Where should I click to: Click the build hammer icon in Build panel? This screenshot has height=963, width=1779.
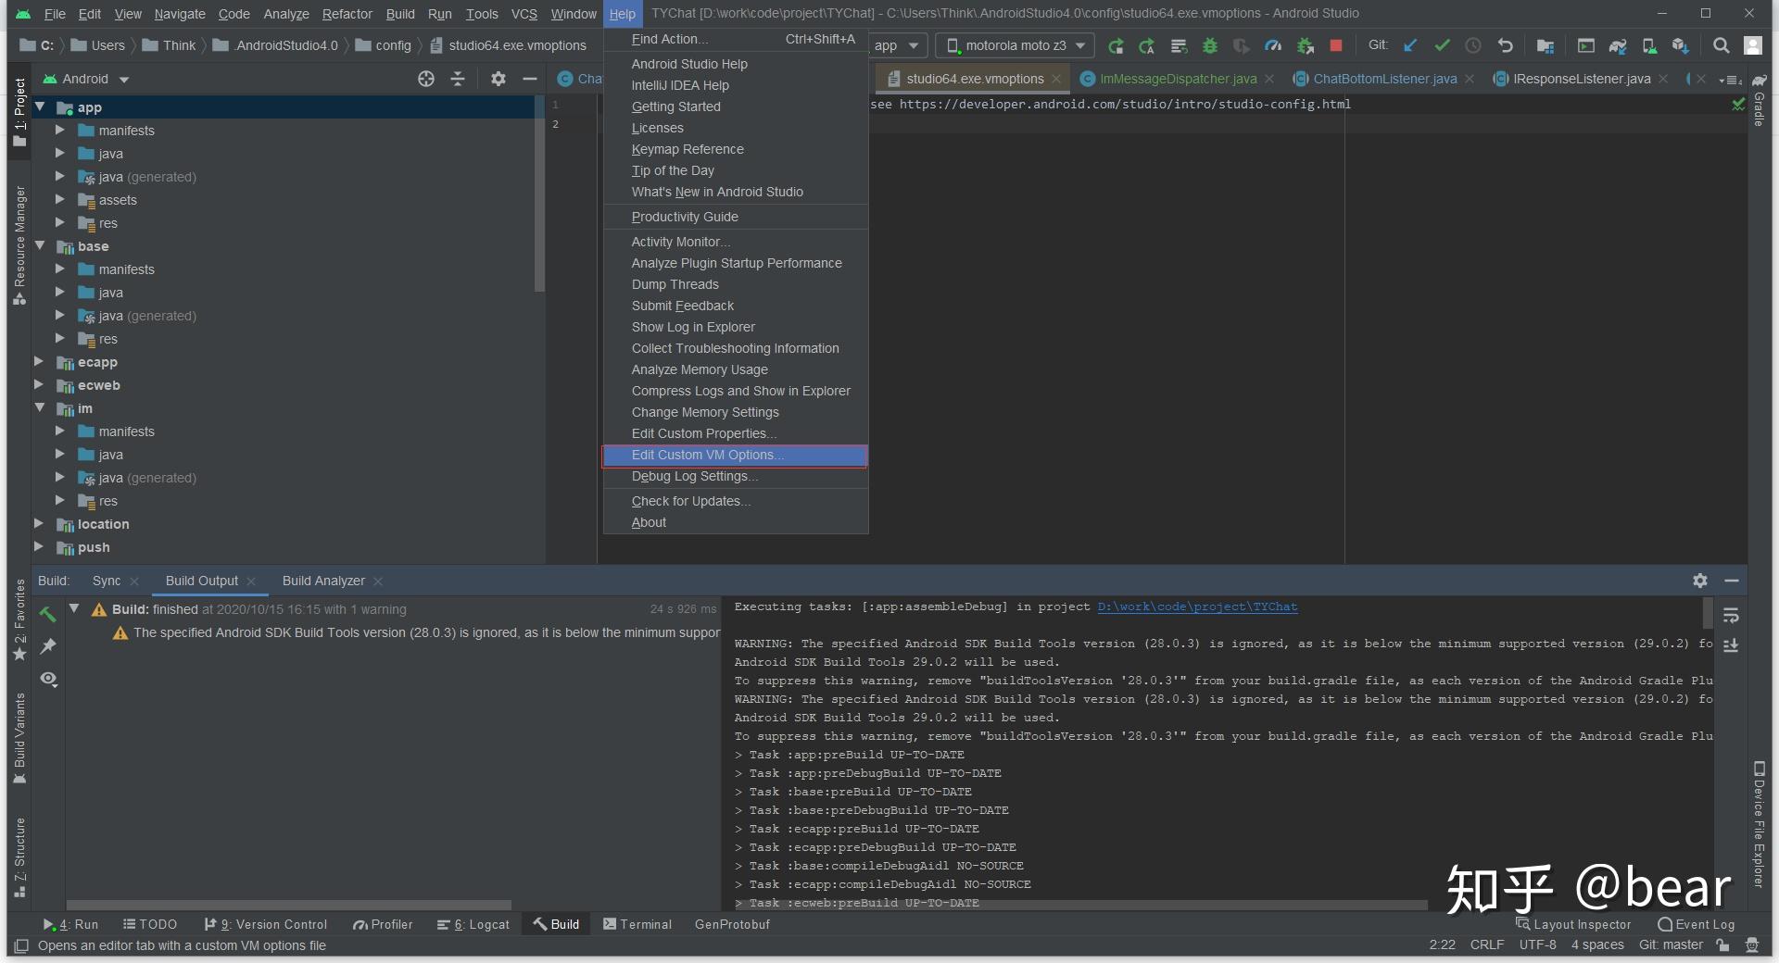48,613
